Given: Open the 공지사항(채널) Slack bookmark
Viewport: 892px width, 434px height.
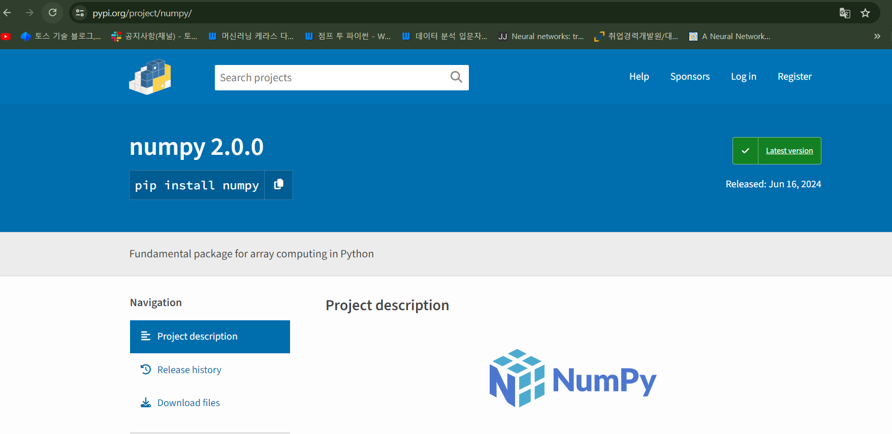Looking at the screenshot, I should coord(154,37).
